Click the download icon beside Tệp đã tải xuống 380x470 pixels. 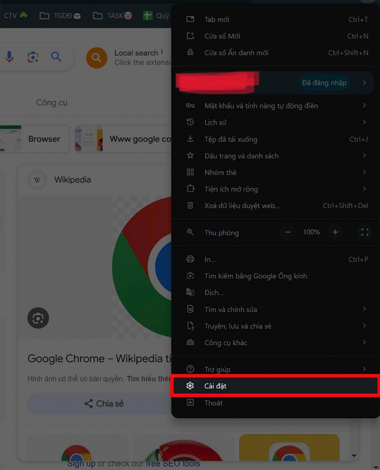click(x=190, y=139)
